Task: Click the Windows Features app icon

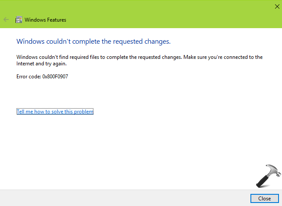Action: (19, 19)
